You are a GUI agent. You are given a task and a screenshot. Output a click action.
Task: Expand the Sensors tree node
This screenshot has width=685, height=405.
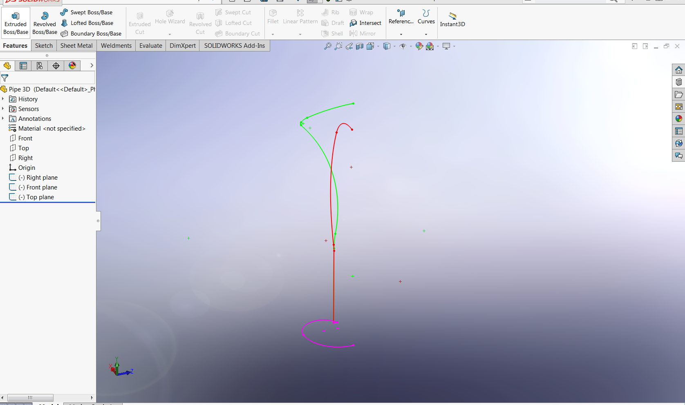click(3, 109)
